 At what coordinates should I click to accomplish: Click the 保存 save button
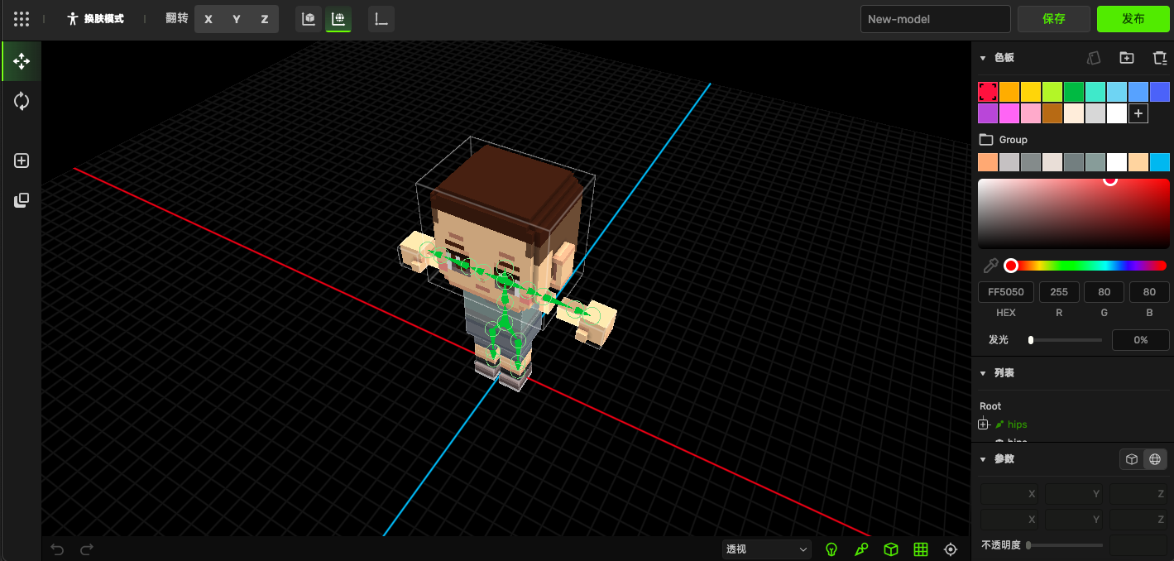1054,19
